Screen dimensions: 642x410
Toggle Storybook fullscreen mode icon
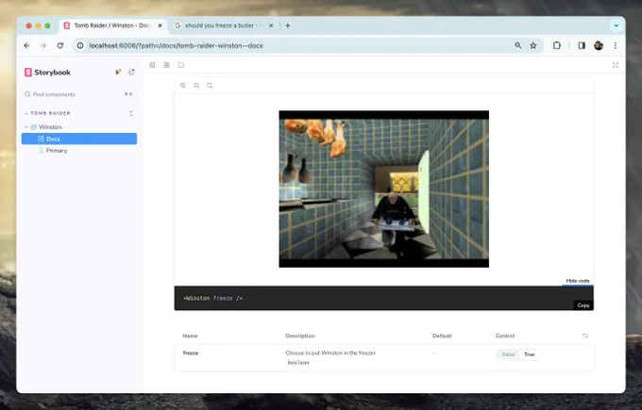615,65
